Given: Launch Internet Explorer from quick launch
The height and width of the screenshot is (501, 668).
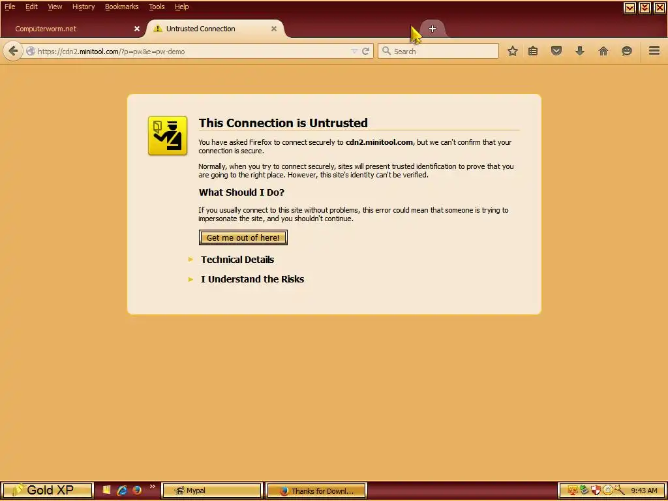Looking at the screenshot, I should coord(122,490).
